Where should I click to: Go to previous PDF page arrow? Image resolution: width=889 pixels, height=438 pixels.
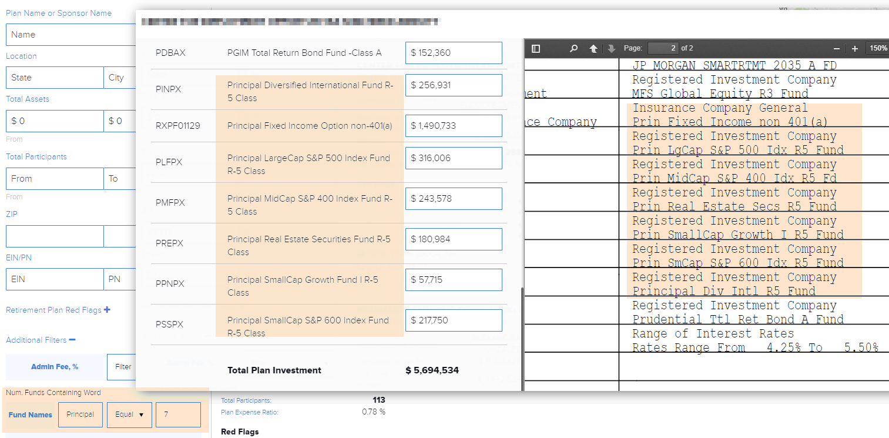[593, 48]
